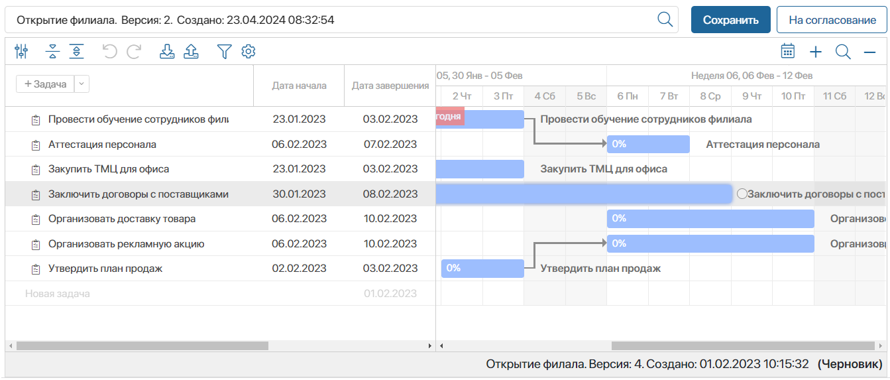Click the import (download) icon

point(167,52)
